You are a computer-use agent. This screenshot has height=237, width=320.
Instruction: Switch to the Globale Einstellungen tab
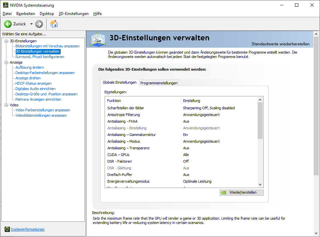[120, 82]
